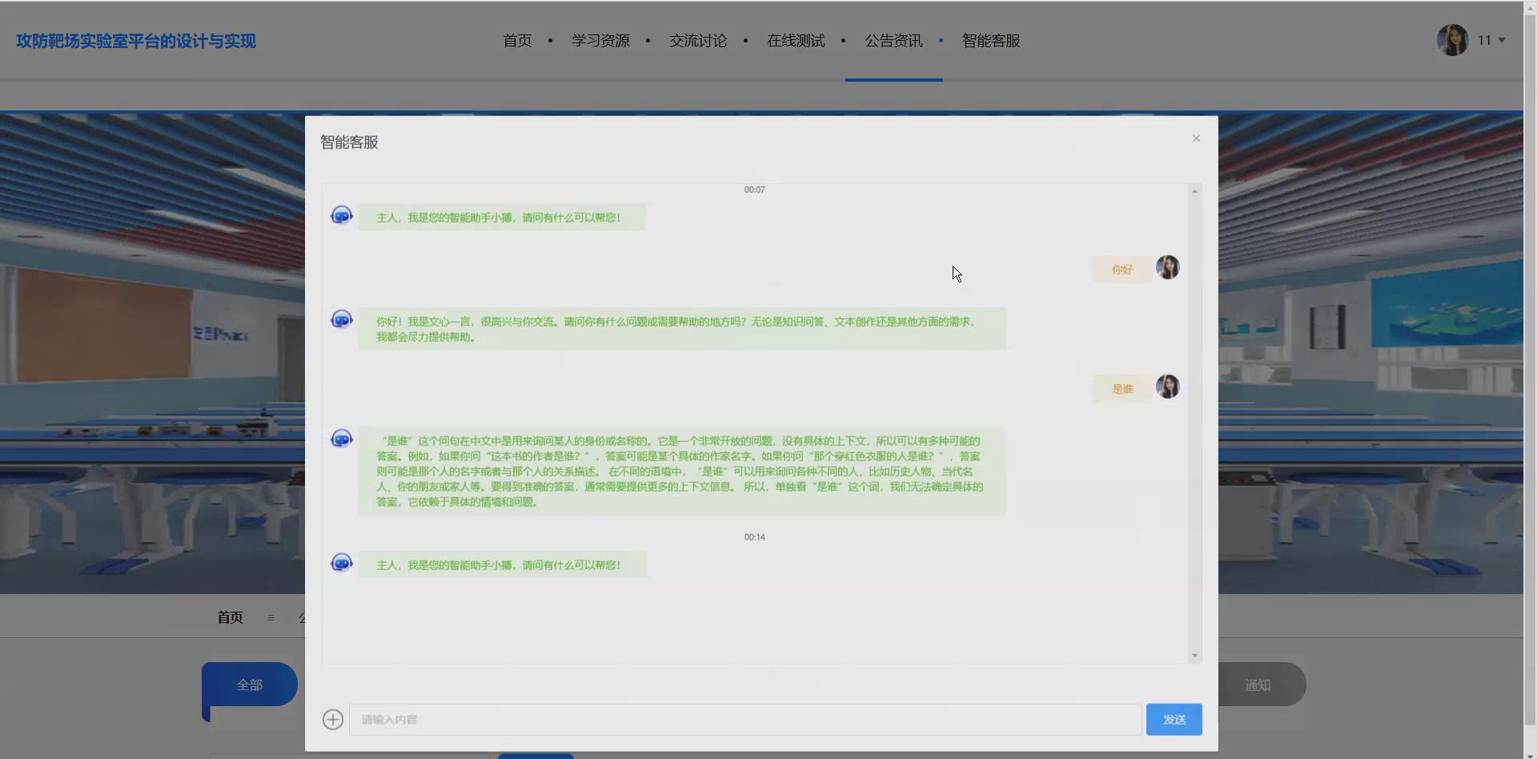Viewport: 1537px width, 759px height.
Task: Click the user profile avatar in the top navbar
Action: coord(1451,40)
